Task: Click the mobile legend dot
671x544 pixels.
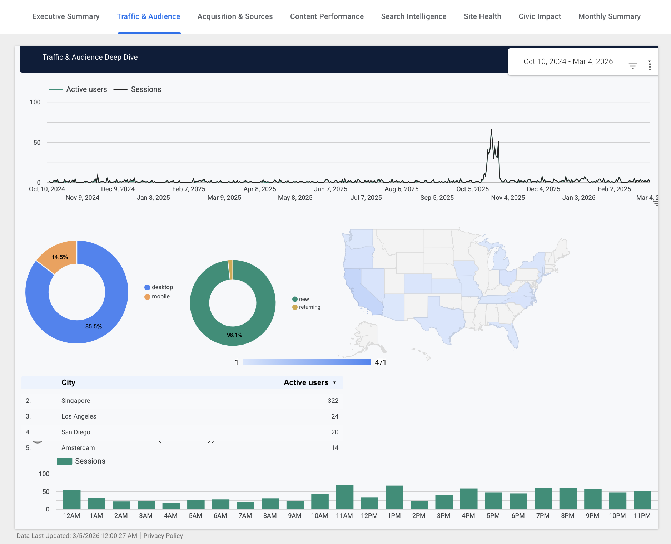Action: click(147, 297)
